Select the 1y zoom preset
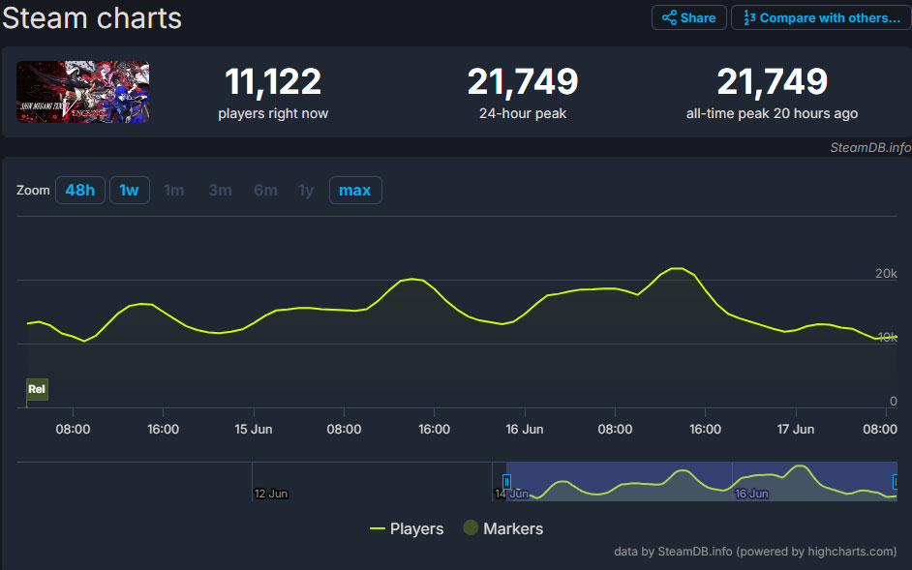The image size is (912, 570). click(x=306, y=190)
